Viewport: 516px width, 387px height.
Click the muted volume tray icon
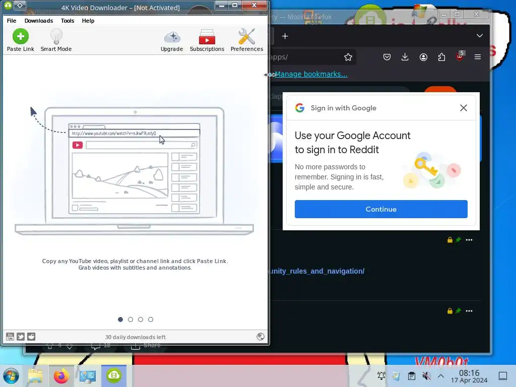[426, 376]
